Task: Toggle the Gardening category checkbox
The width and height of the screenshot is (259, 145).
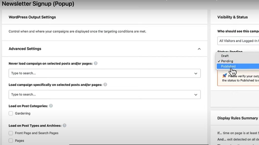Action: point(11,113)
